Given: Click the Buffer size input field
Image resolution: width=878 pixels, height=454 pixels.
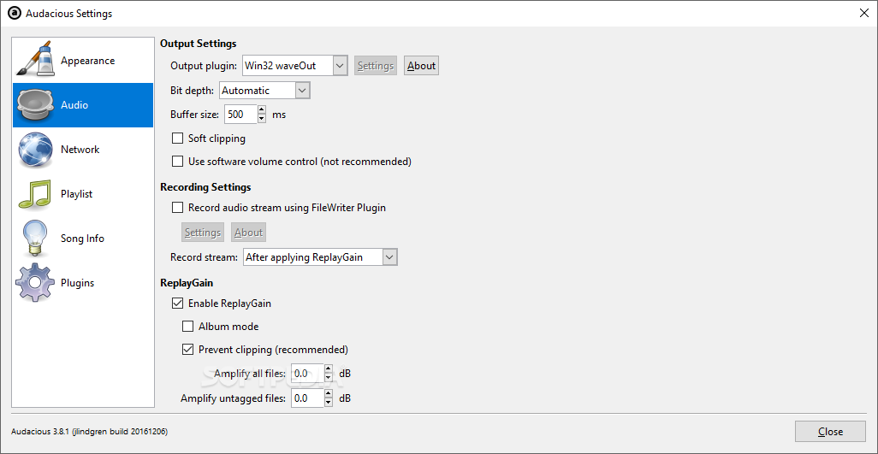Looking at the screenshot, I should point(241,114).
